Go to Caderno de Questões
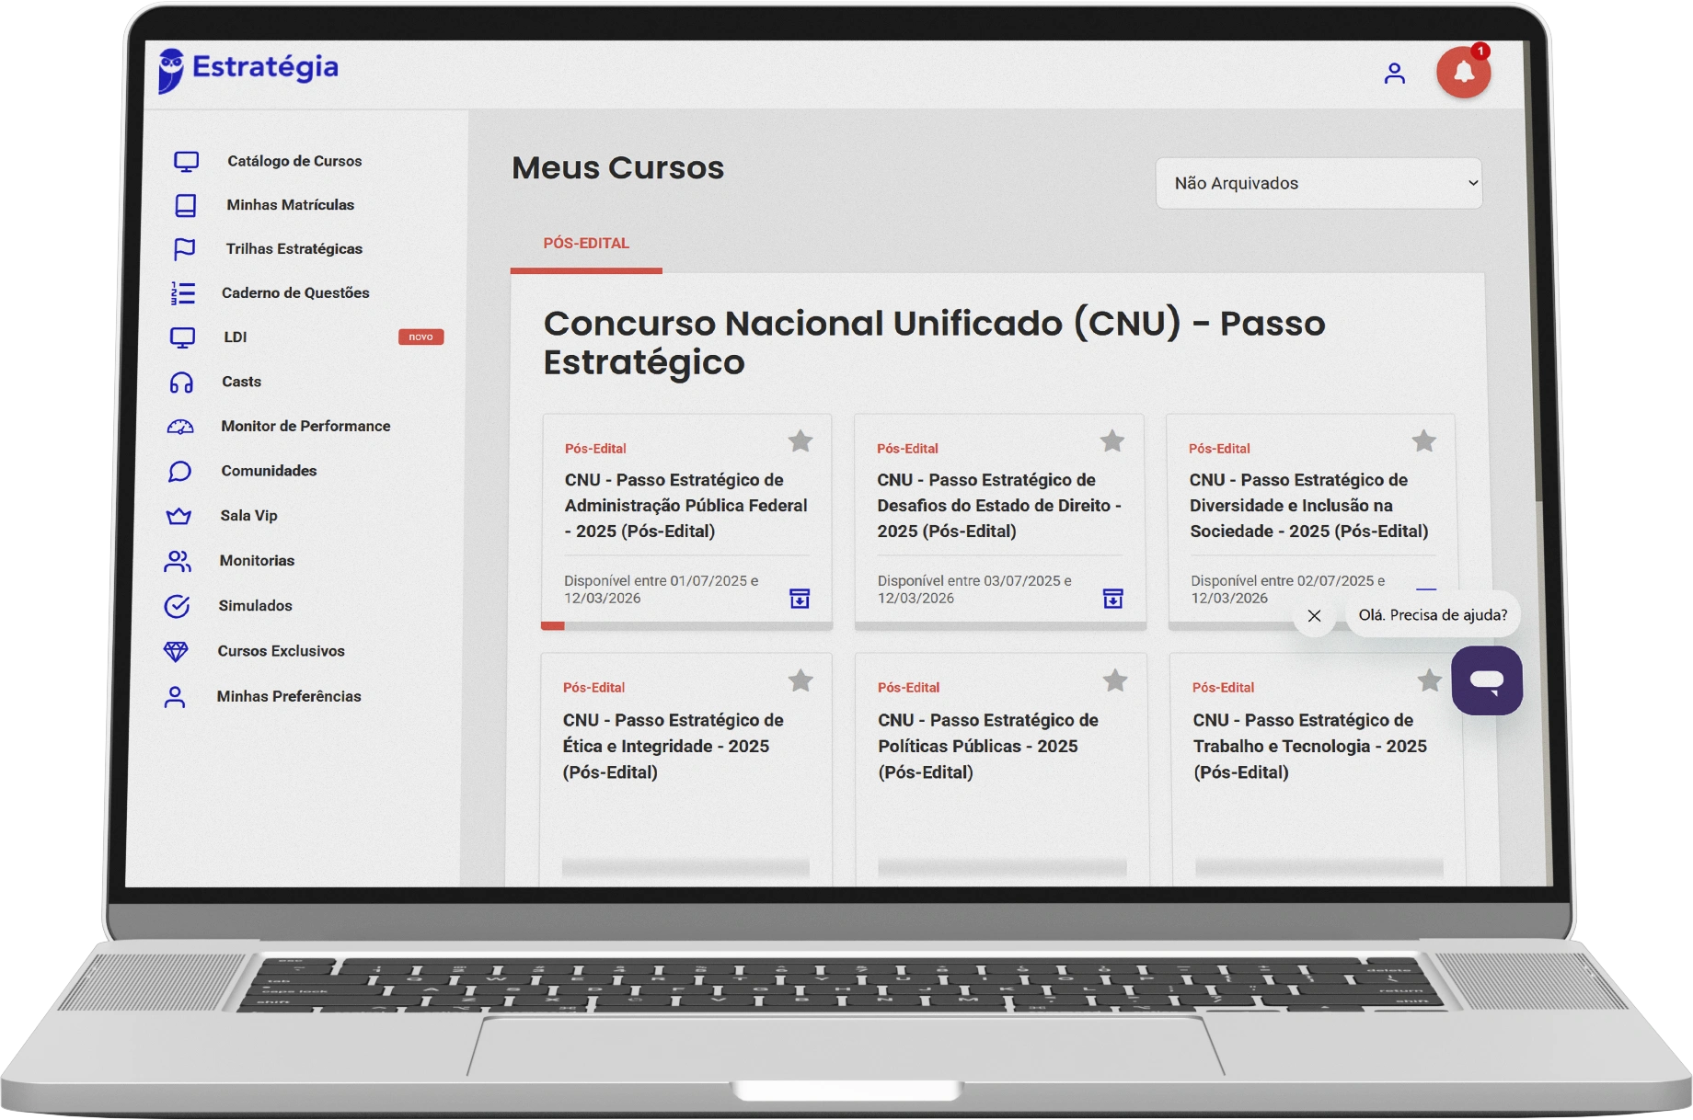 pyautogui.click(x=294, y=293)
